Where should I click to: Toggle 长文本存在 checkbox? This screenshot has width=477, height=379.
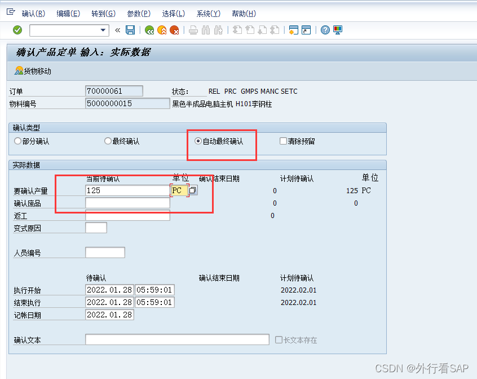pos(279,339)
